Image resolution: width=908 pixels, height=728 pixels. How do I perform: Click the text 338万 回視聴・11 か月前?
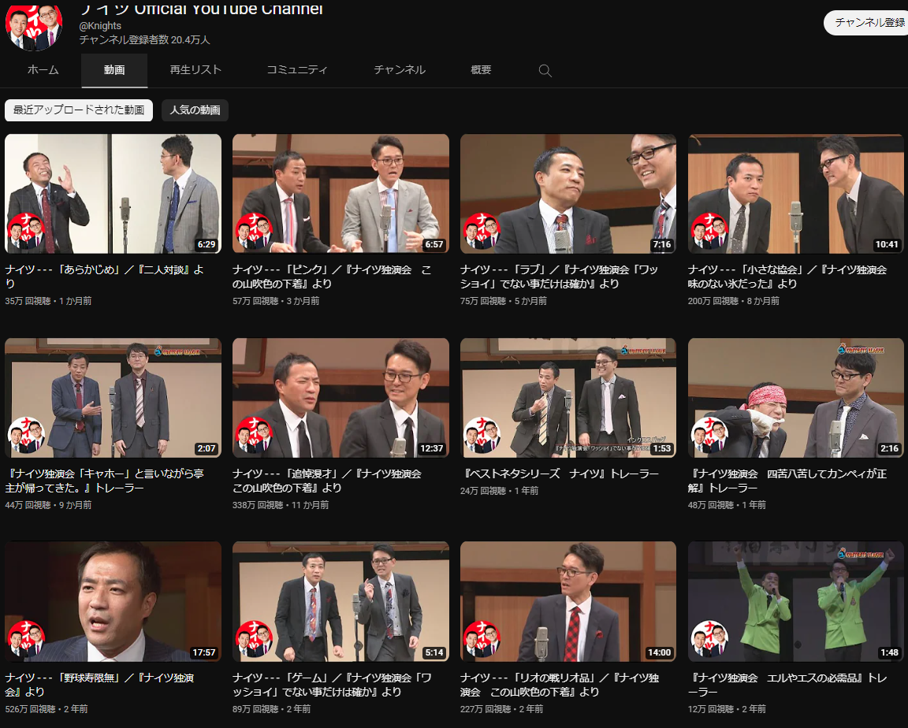pos(281,505)
